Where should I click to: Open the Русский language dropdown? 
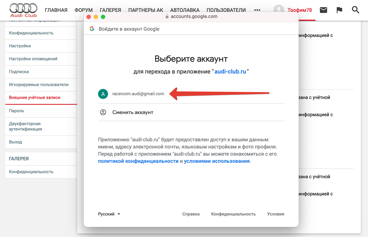coord(109,214)
